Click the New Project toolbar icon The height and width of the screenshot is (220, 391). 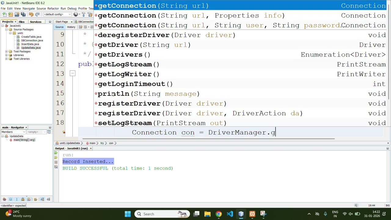11,14
